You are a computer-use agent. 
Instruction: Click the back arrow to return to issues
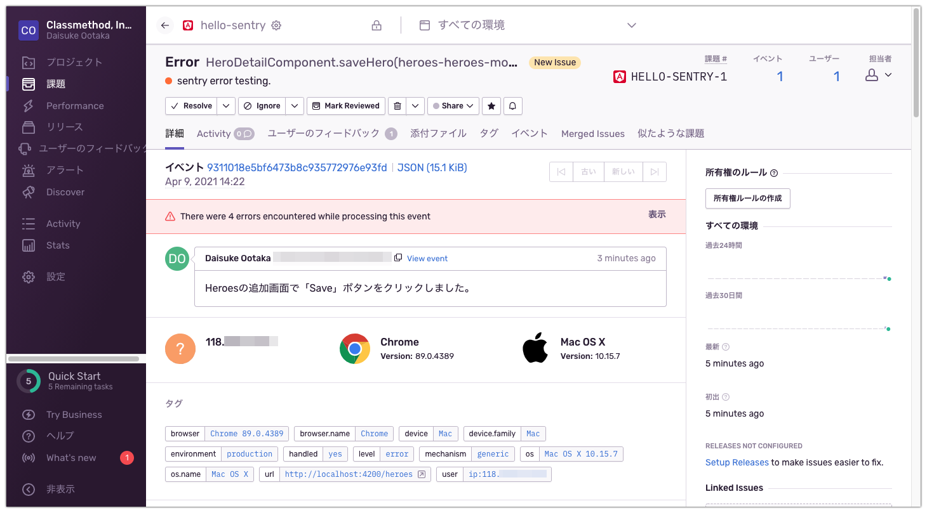164,25
